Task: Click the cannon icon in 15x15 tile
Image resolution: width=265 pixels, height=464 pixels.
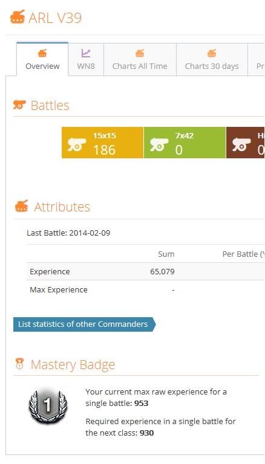Action: coord(77,144)
